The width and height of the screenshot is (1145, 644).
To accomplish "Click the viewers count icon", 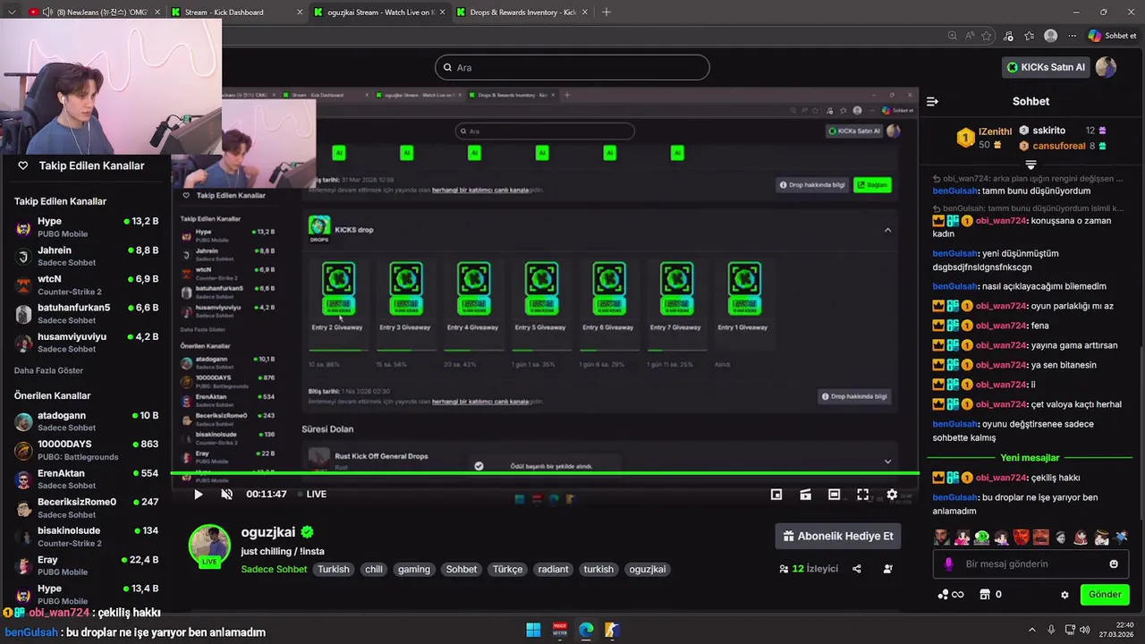I will (784, 569).
